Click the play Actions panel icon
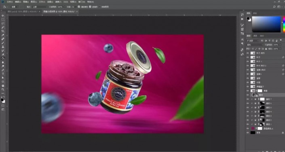 pos(242,19)
